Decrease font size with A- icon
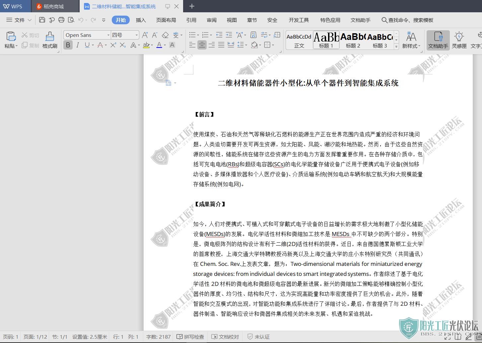This screenshot has height=343, width=482. (x=155, y=35)
